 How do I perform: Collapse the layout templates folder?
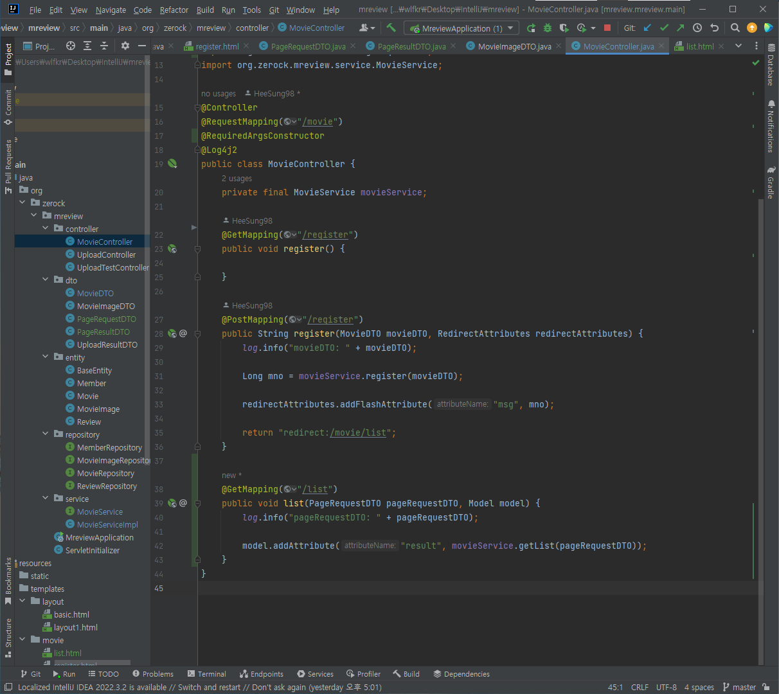click(22, 601)
